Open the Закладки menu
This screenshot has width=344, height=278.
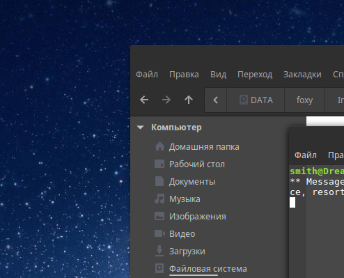point(302,75)
